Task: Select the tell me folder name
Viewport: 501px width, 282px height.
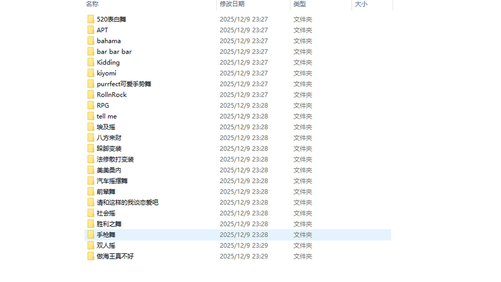Action: (x=107, y=116)
